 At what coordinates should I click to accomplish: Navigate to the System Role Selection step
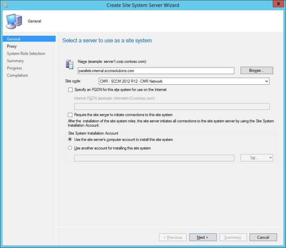click(26, 53)
